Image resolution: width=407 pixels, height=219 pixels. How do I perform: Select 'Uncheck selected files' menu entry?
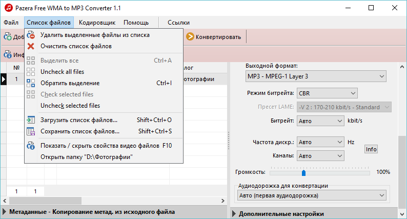pos(104,106)
